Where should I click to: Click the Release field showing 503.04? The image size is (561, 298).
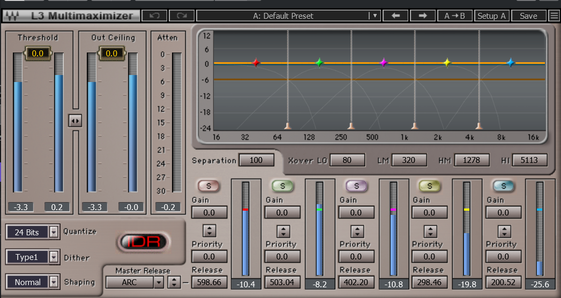coord(282,282)
